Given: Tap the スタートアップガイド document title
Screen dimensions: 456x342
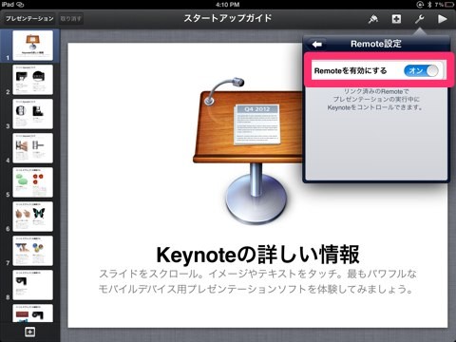Looking at the screenshot, I should [228, 18].
